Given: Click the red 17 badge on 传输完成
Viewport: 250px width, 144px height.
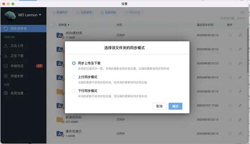Looking at the screenshot, I should (39, 66).
